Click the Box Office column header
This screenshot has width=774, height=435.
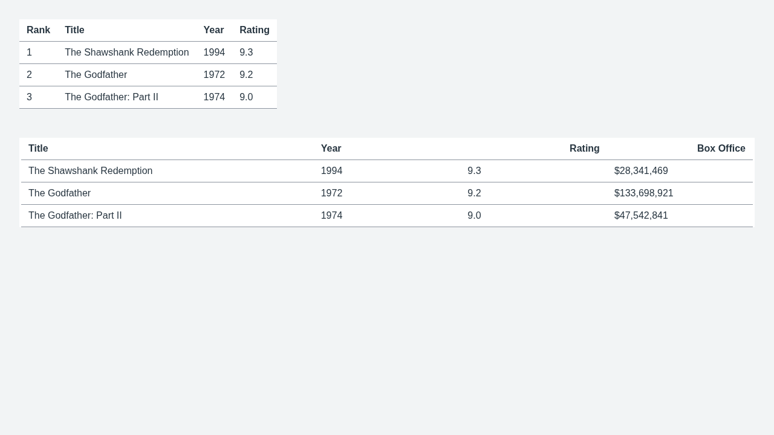721,149
